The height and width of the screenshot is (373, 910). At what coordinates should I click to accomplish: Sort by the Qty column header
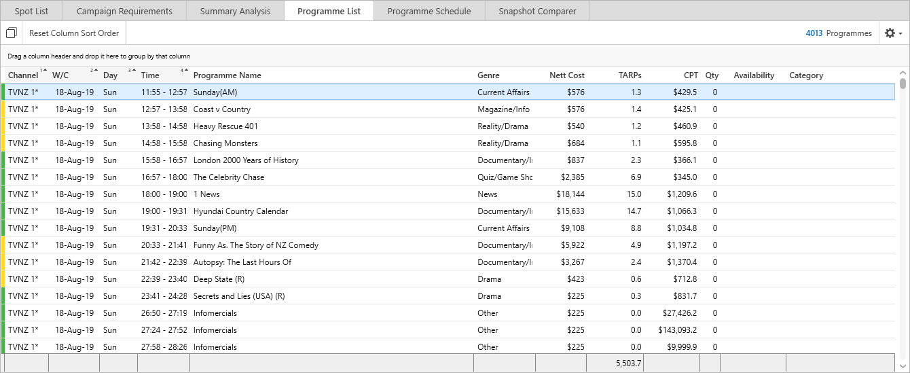[712, 75]
